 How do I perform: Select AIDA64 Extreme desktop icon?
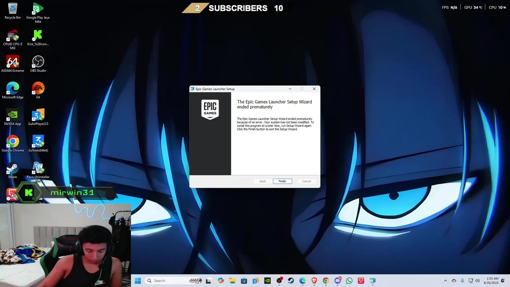pos(13,64)
